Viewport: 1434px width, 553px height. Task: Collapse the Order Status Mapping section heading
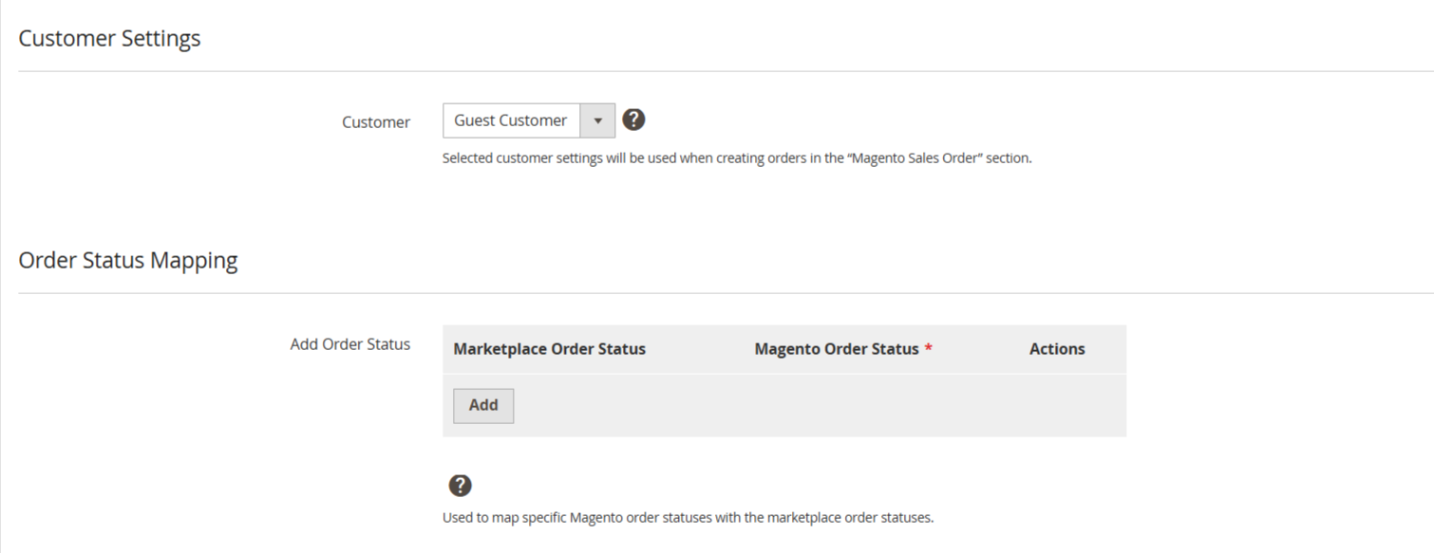tap(128, 260)
